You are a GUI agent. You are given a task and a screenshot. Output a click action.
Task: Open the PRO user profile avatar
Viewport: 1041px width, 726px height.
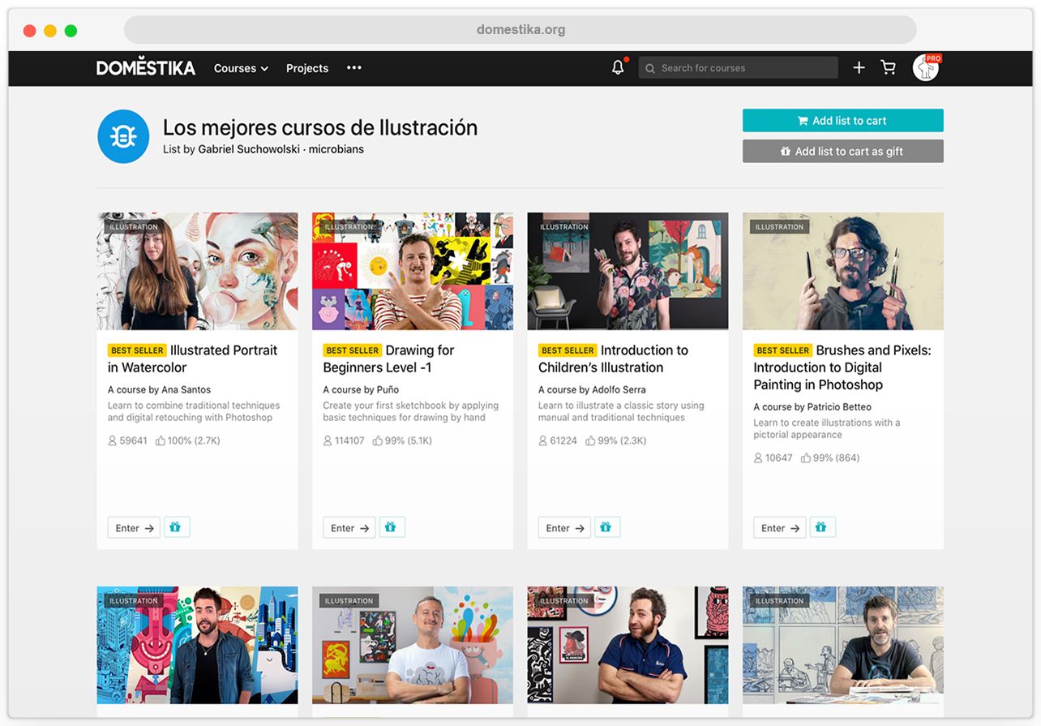925,68
